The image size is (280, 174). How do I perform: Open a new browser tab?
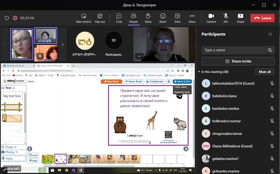[x=73, y=66]
